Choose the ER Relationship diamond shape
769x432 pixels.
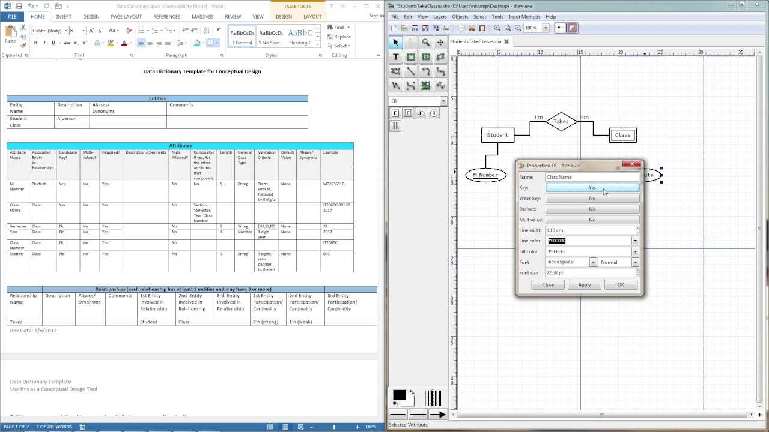coord(421,113)
